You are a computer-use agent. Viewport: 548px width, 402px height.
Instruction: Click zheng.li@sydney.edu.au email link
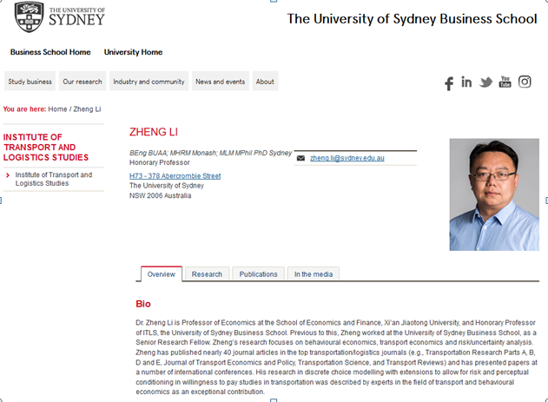pos(347,158)
